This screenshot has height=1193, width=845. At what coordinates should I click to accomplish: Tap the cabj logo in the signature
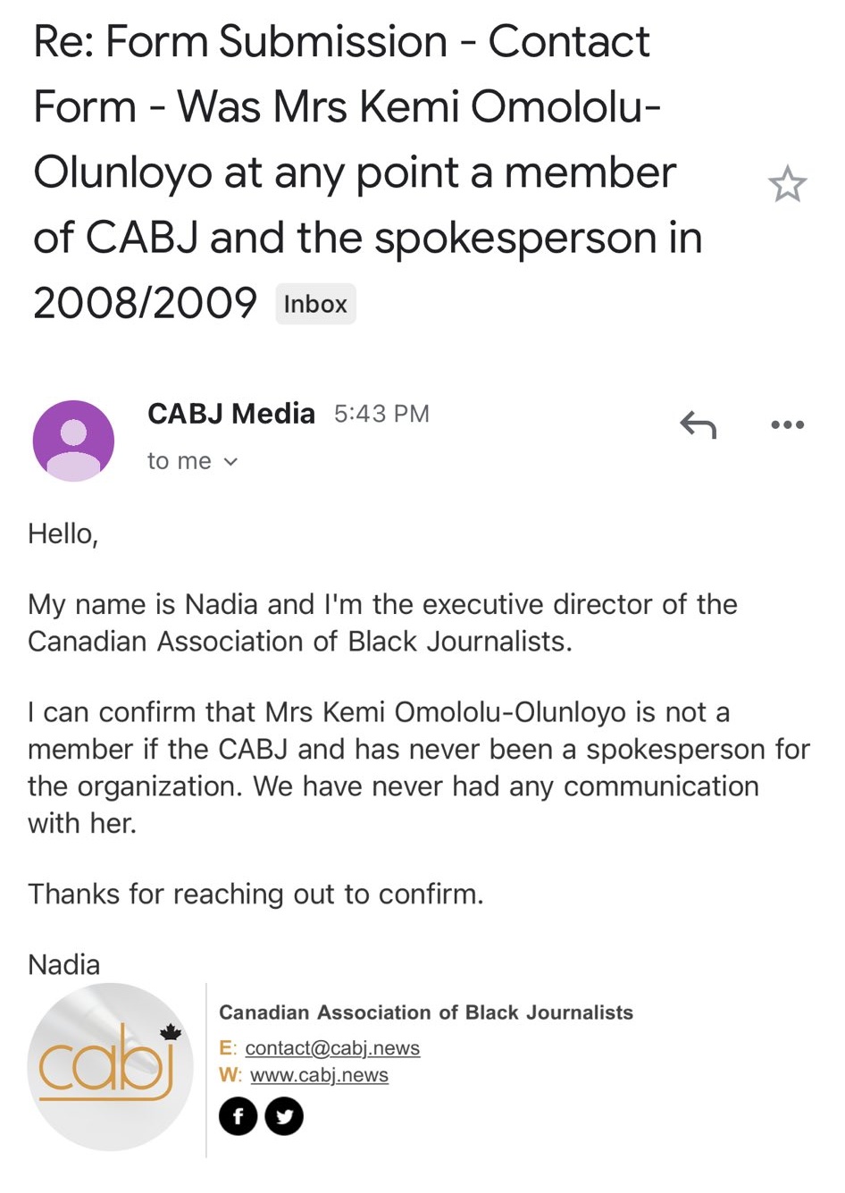point(110,1066)
